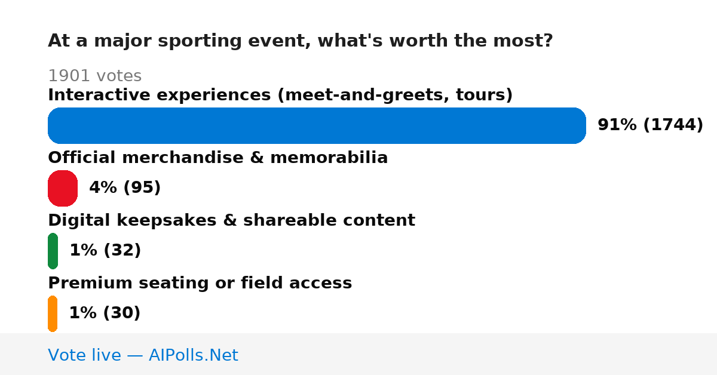717x375 pixels.
Task: Click the orange Premium seating bar
Action: 53,313
